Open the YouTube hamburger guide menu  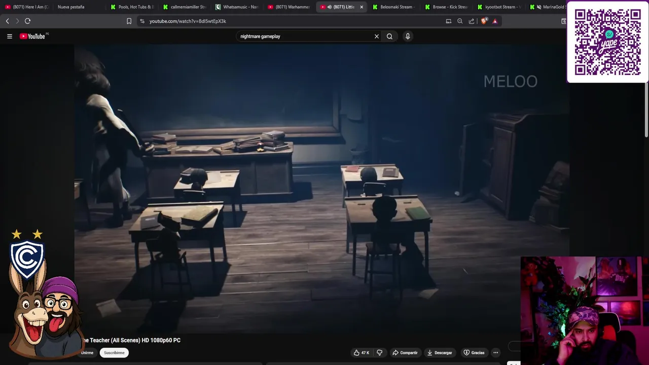pyautogui.click(x=9, y=36)
